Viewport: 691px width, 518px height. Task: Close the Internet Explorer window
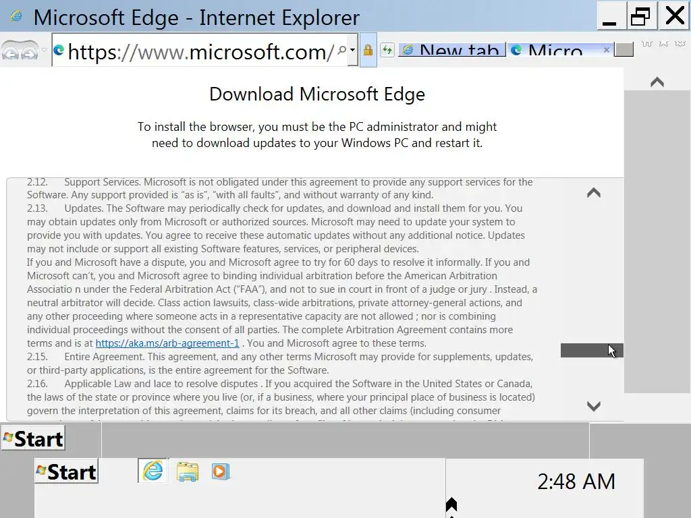click(x=674, y=16)
